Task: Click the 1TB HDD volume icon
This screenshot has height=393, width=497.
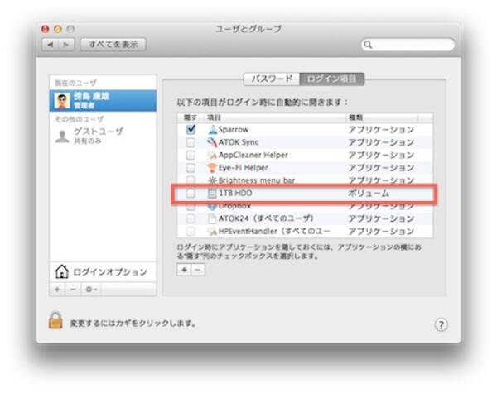Action: coord(212,193)
